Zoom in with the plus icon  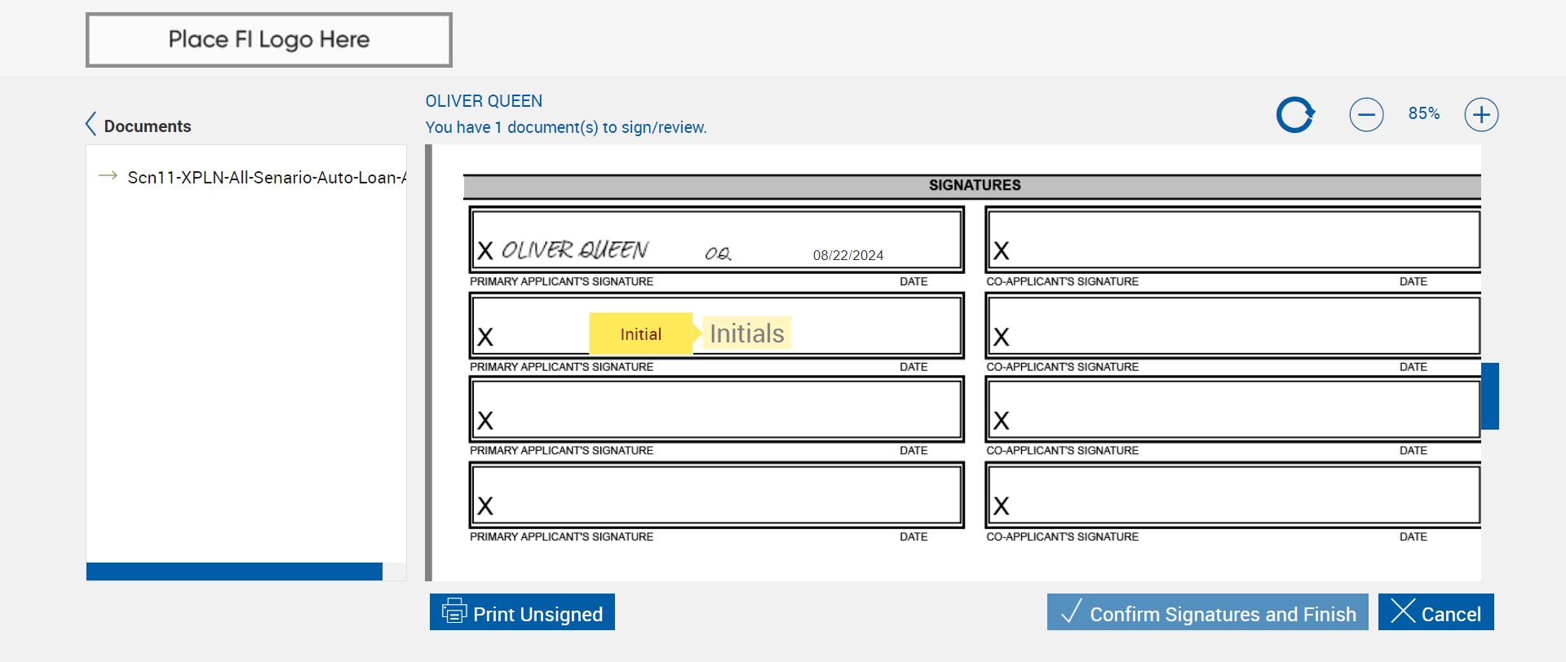pyautogui.click(x=1481, y=115)
